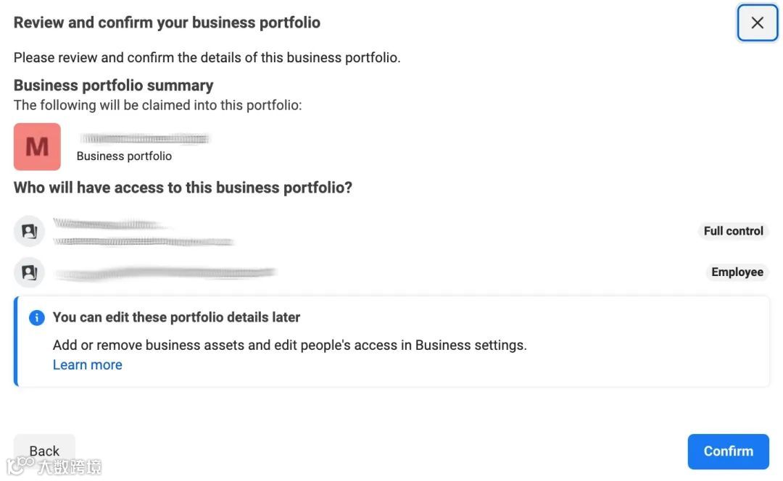Select the Full control user's profile icon
This screenshot has height=481, width=783.
29,232
